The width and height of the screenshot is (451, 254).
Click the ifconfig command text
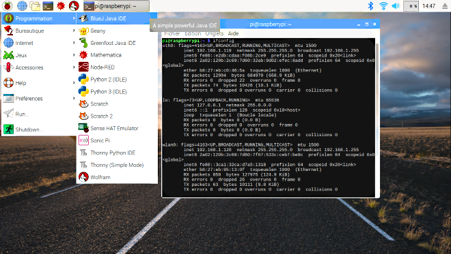[223, 40]
